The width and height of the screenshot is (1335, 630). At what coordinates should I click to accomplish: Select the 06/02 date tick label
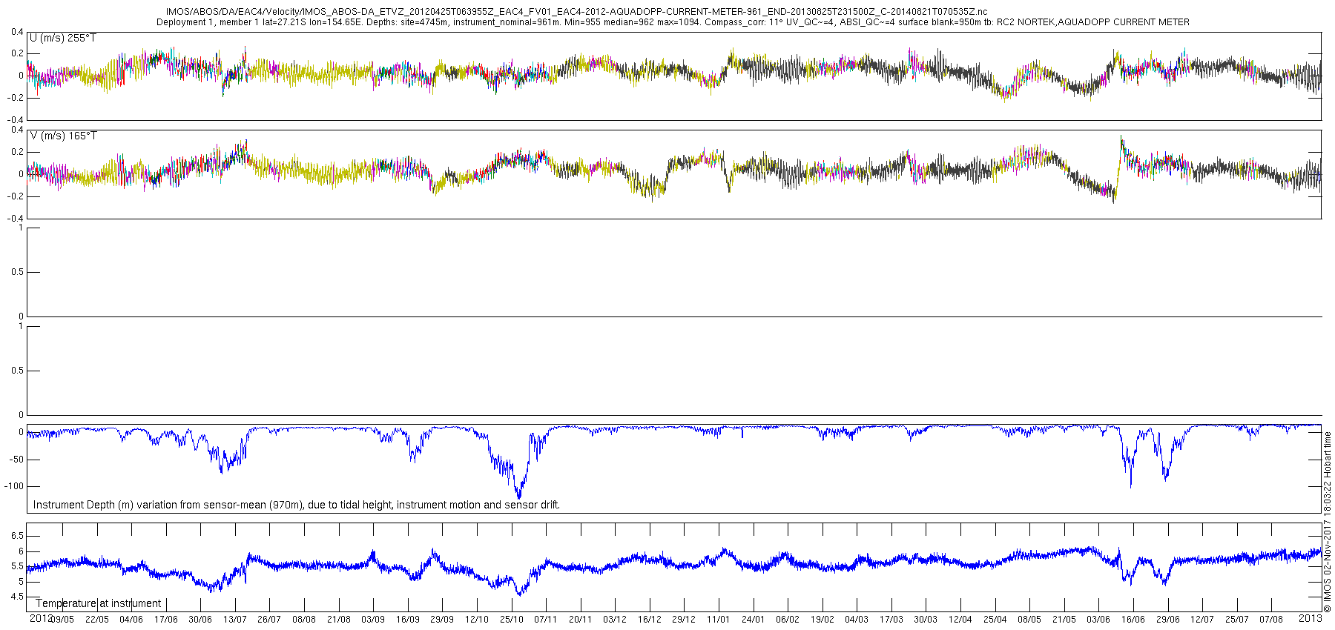tap(788, 620)
